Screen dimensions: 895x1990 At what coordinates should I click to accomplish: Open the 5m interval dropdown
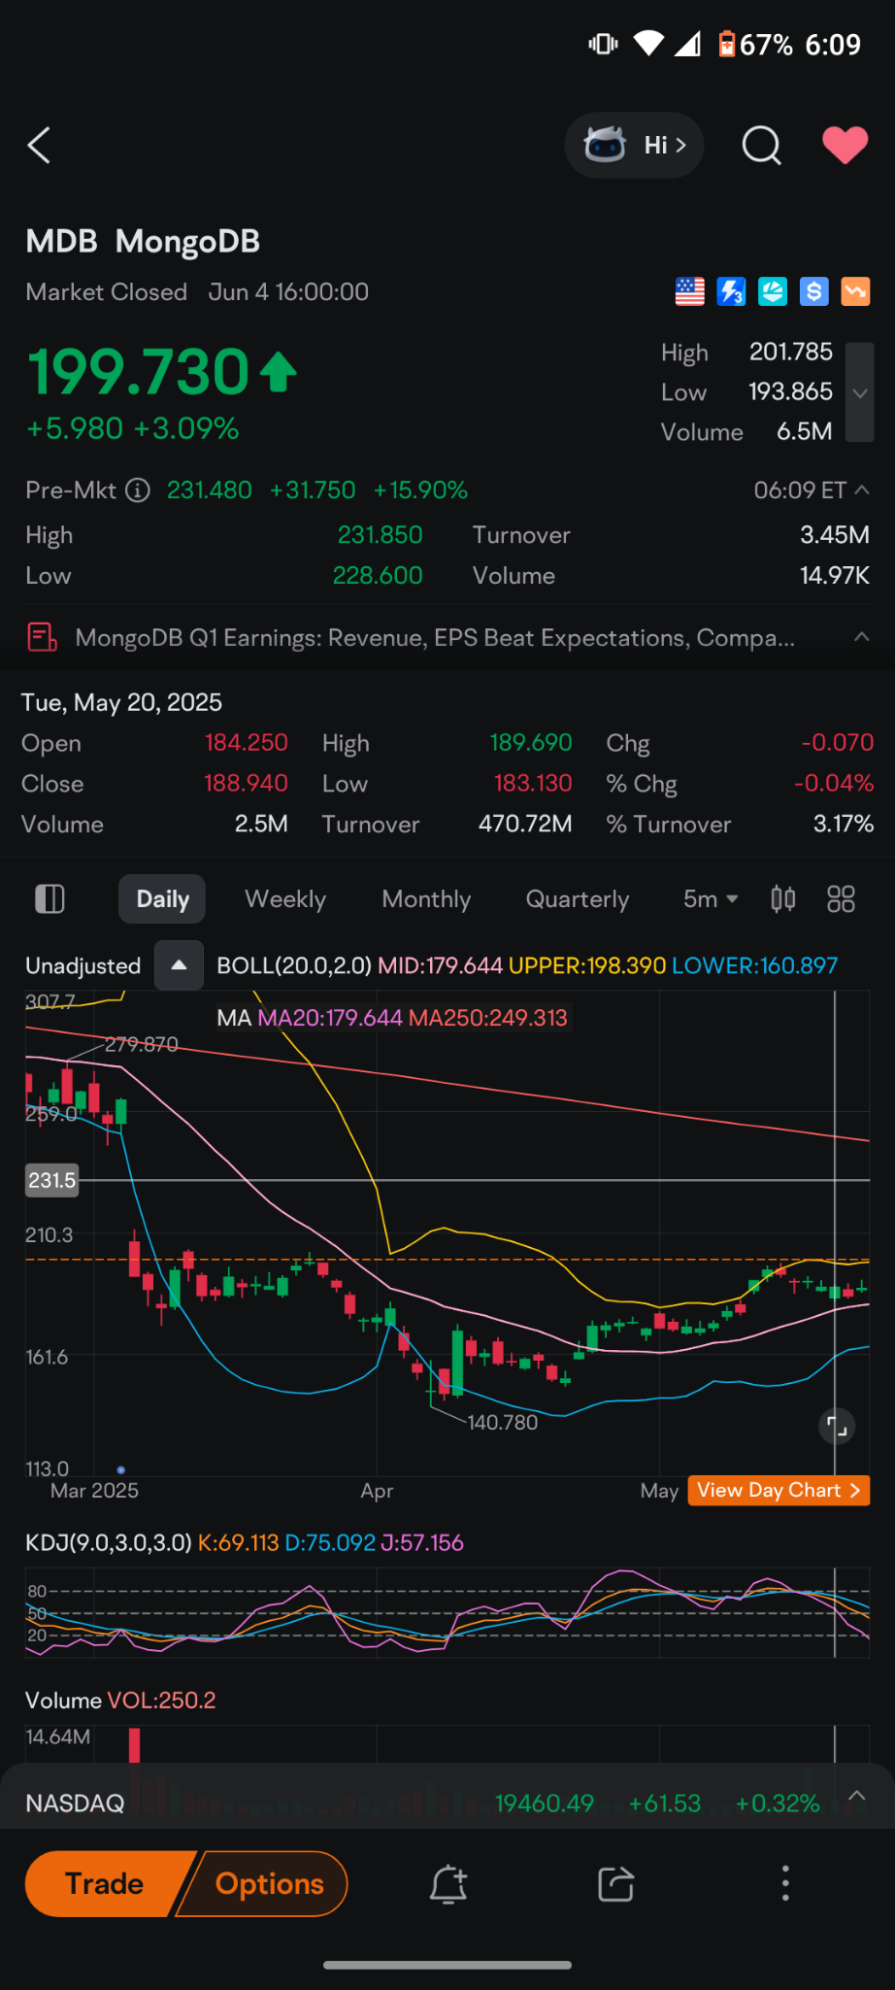click(x=711, y=899)
